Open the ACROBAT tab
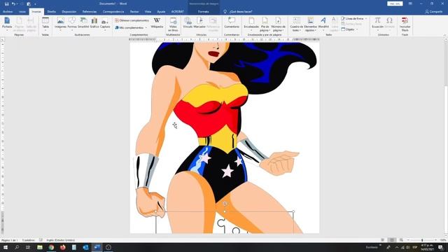448x252 pixels. coord(177,12)
